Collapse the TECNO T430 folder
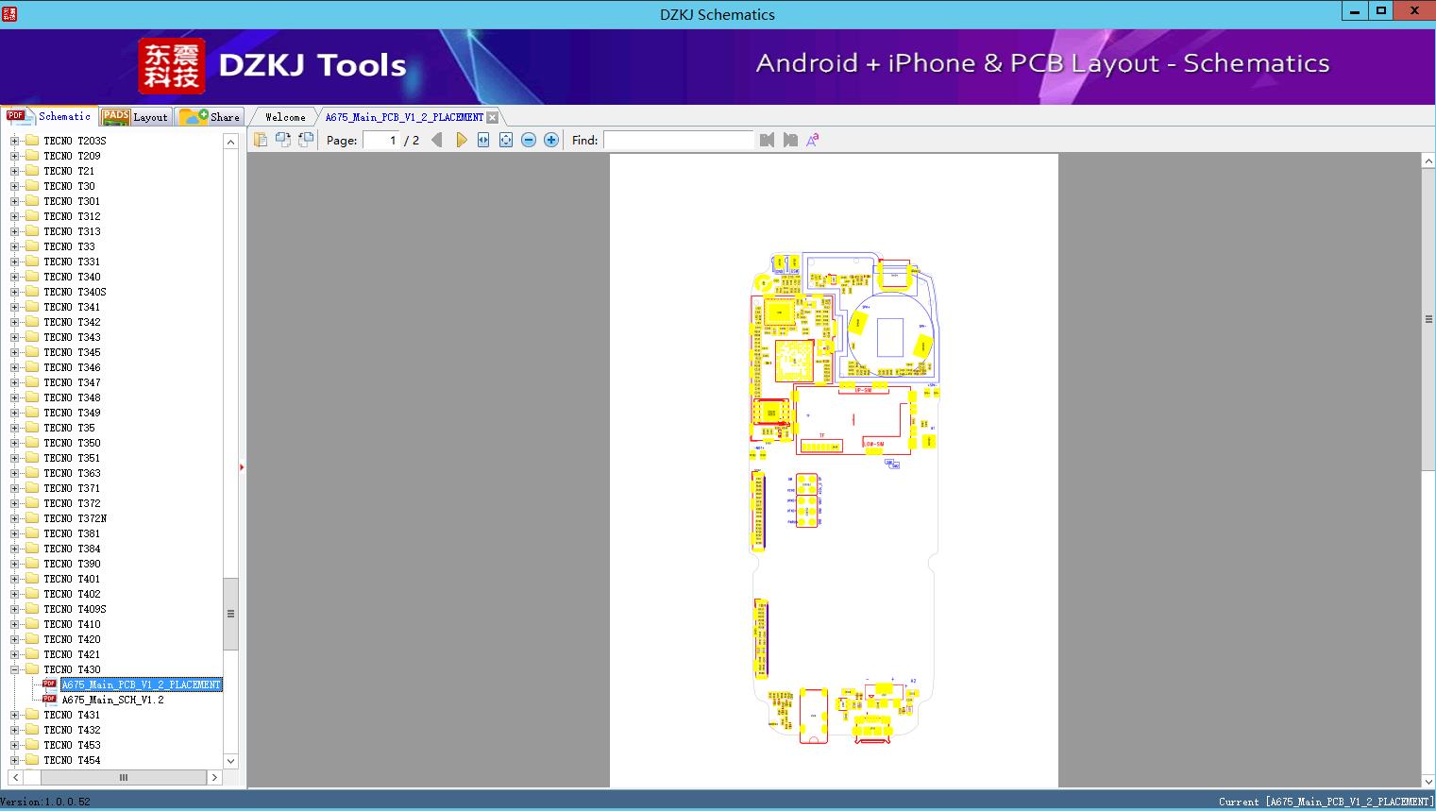Screen dimensions: 1436x811 pos(14,669)
